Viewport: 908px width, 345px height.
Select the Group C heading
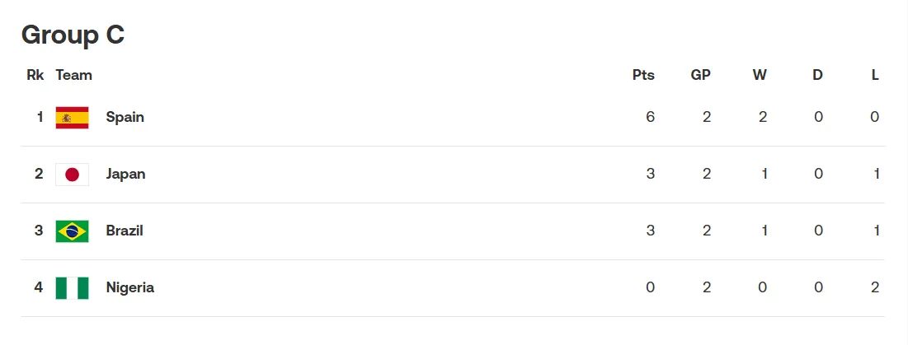pyautogui.click(x=73, y=35)
